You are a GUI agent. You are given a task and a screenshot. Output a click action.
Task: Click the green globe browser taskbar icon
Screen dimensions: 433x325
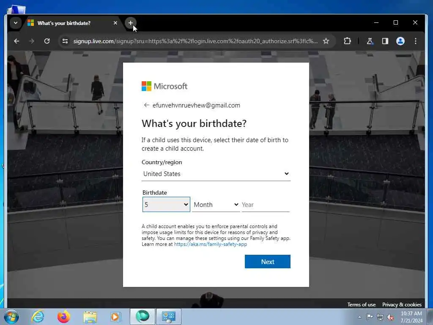143,317
